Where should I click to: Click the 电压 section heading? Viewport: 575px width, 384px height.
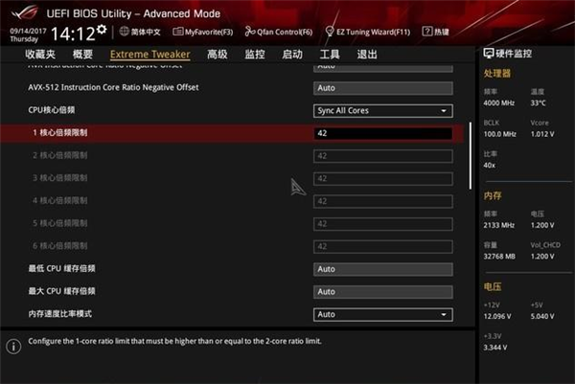[x=493, y=286]
